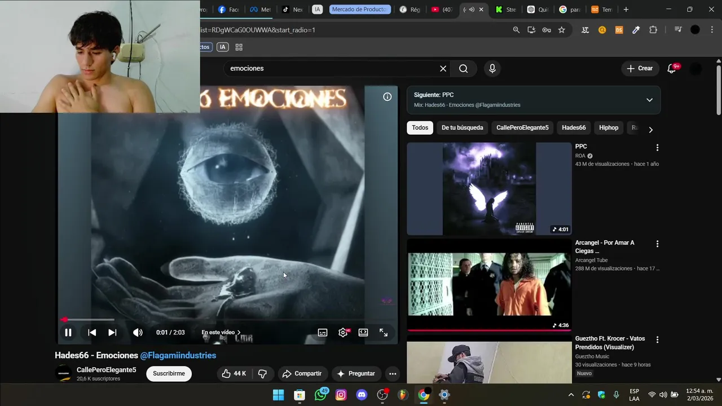Like the video (44 K)
722x406 pixels.
pos(234,374)
